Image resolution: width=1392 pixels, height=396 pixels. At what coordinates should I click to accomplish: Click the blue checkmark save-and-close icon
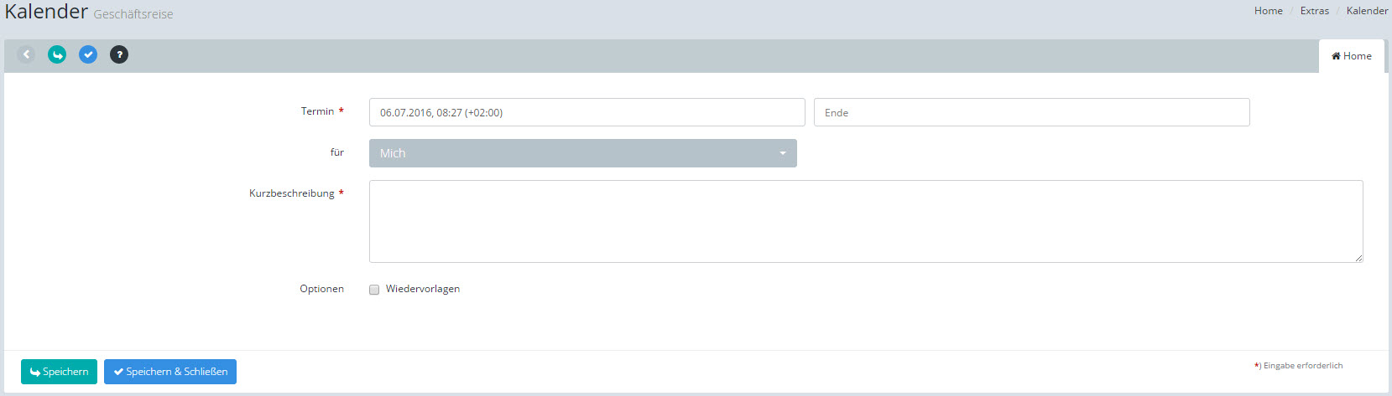[88, 54]
